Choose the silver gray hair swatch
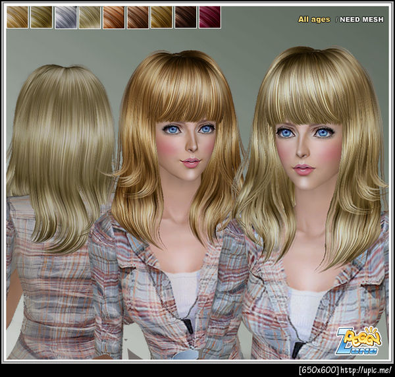 [x=66, y=17]
